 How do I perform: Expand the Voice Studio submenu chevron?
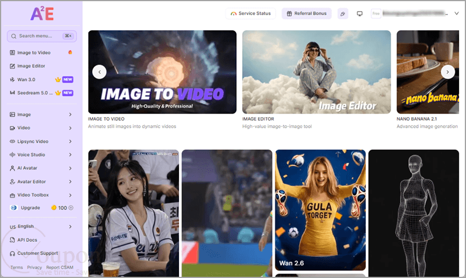coord(70,155)
